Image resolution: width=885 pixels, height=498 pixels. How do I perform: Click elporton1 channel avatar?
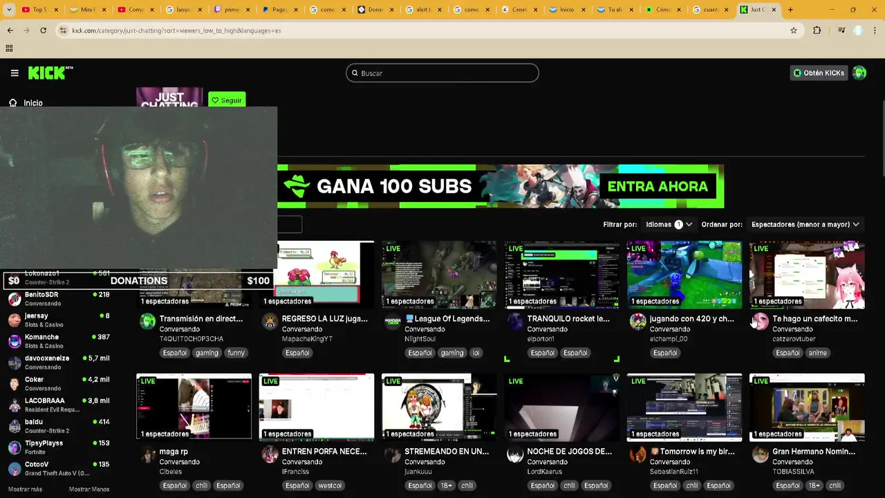click(x=515, y=321)
